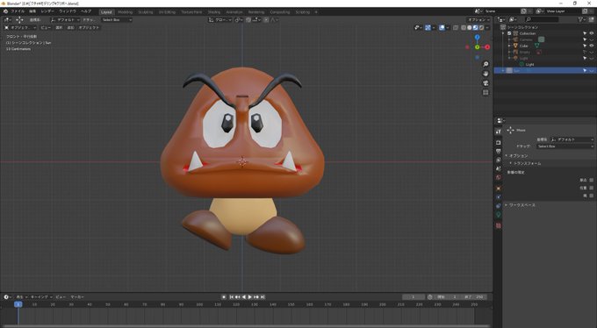Image resolution: width=597 pixels, height=328 pixels.
Task: Open the orange Object properties tab
Action: pos(499,189)
